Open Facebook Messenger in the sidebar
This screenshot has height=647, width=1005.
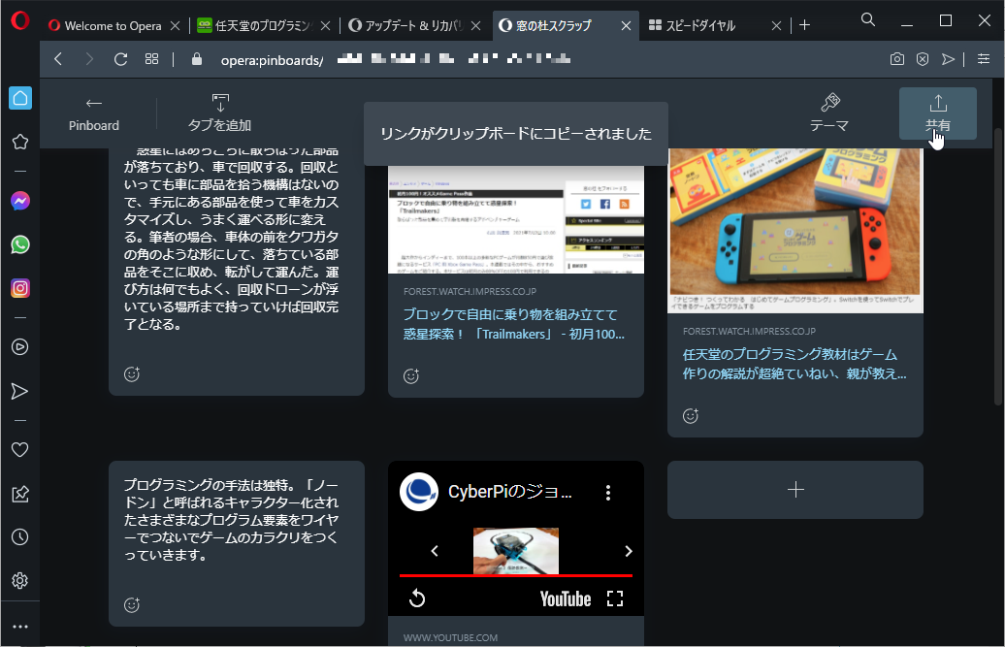[x=19, y=200]
